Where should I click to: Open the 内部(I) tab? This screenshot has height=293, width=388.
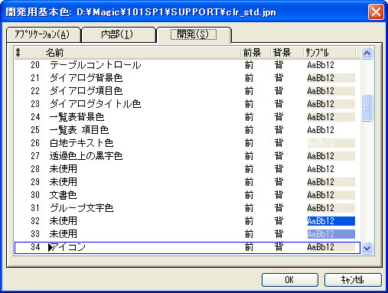(118, 34)
